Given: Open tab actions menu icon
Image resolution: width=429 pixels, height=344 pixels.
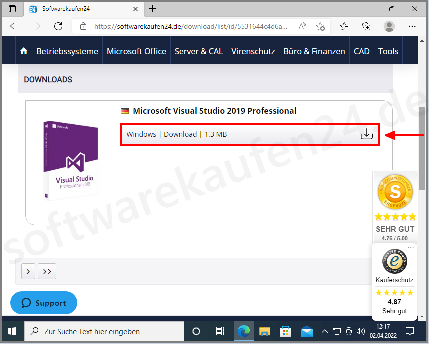Looking at the screenshot, I should tap(12, 9).
